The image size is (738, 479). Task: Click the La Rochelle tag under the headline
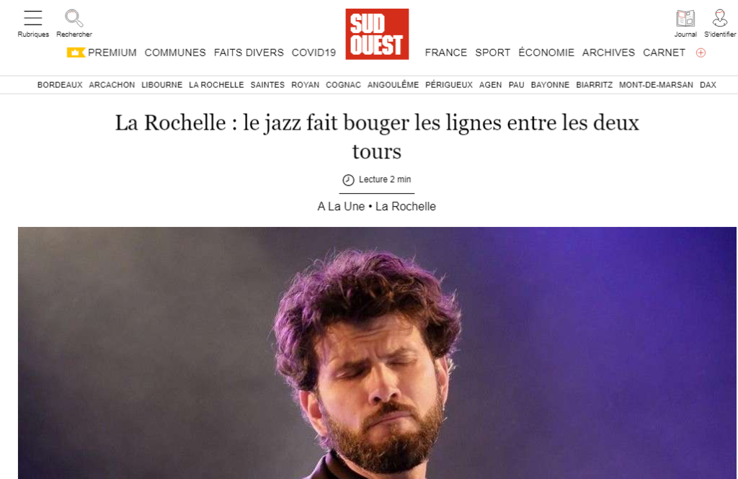coord(406,207)
